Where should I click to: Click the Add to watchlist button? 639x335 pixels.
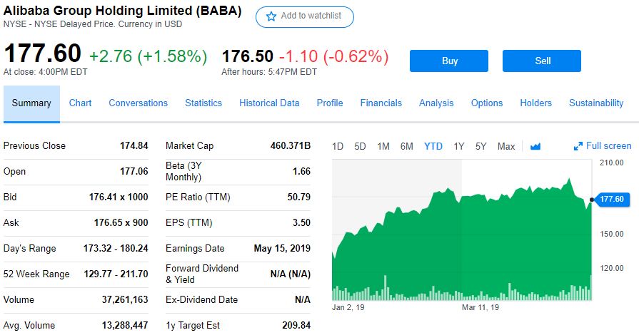click(x=305, y=16)
